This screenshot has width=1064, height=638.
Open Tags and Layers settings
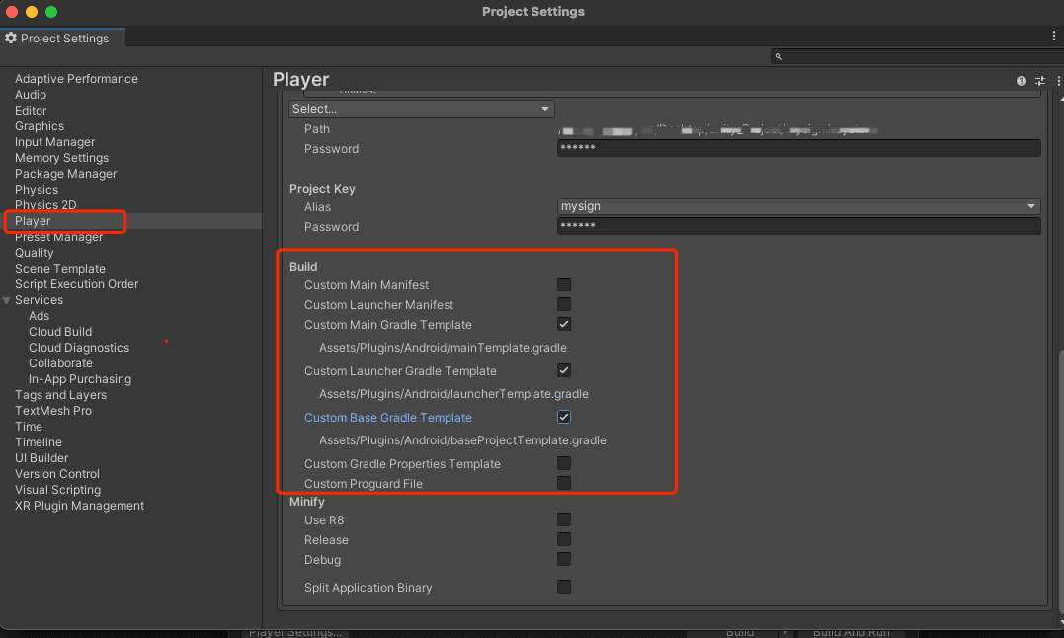coord(60,395)
